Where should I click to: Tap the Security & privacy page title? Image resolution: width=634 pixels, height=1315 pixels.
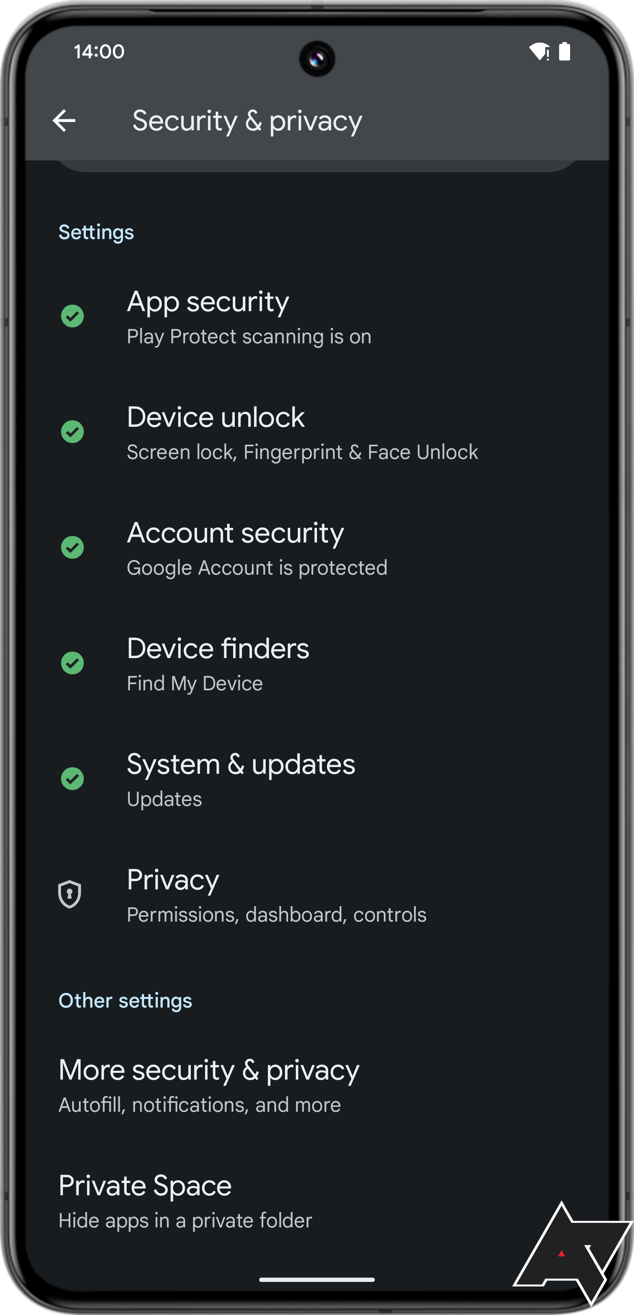(x=247, y=121)
